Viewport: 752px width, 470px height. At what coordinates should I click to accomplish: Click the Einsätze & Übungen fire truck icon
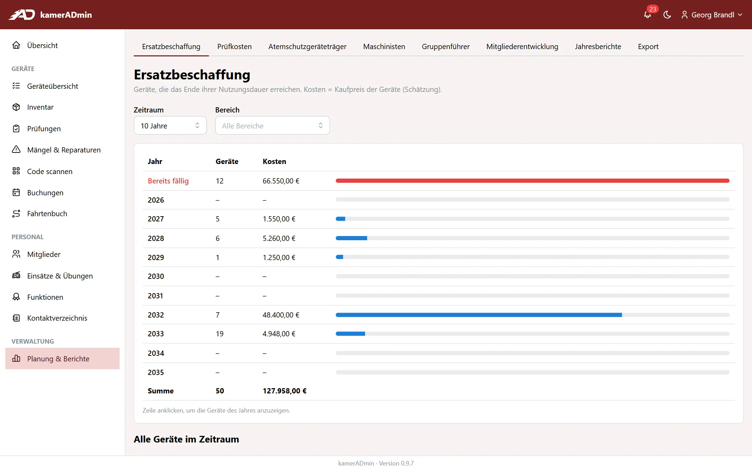click(x=16, y=275)
